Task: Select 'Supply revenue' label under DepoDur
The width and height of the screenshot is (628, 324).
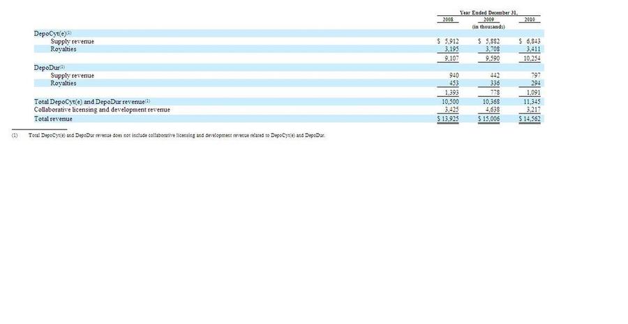Action: pos(72,75)
